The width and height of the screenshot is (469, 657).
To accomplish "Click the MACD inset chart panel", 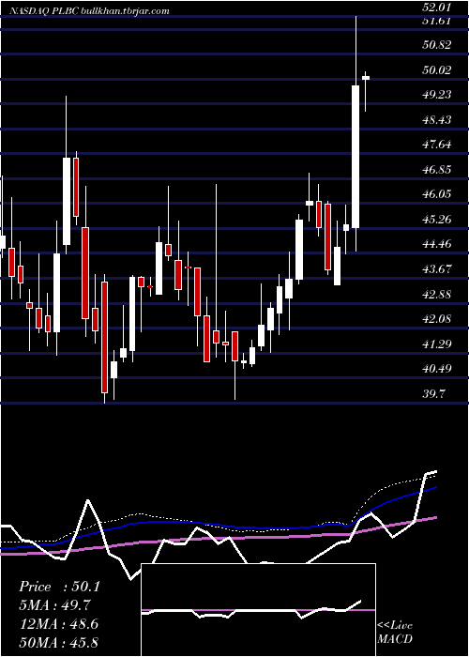I will (x=258, y=610).
